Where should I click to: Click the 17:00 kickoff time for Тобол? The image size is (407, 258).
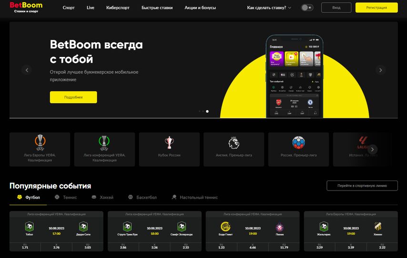click(x=56, y=233)
